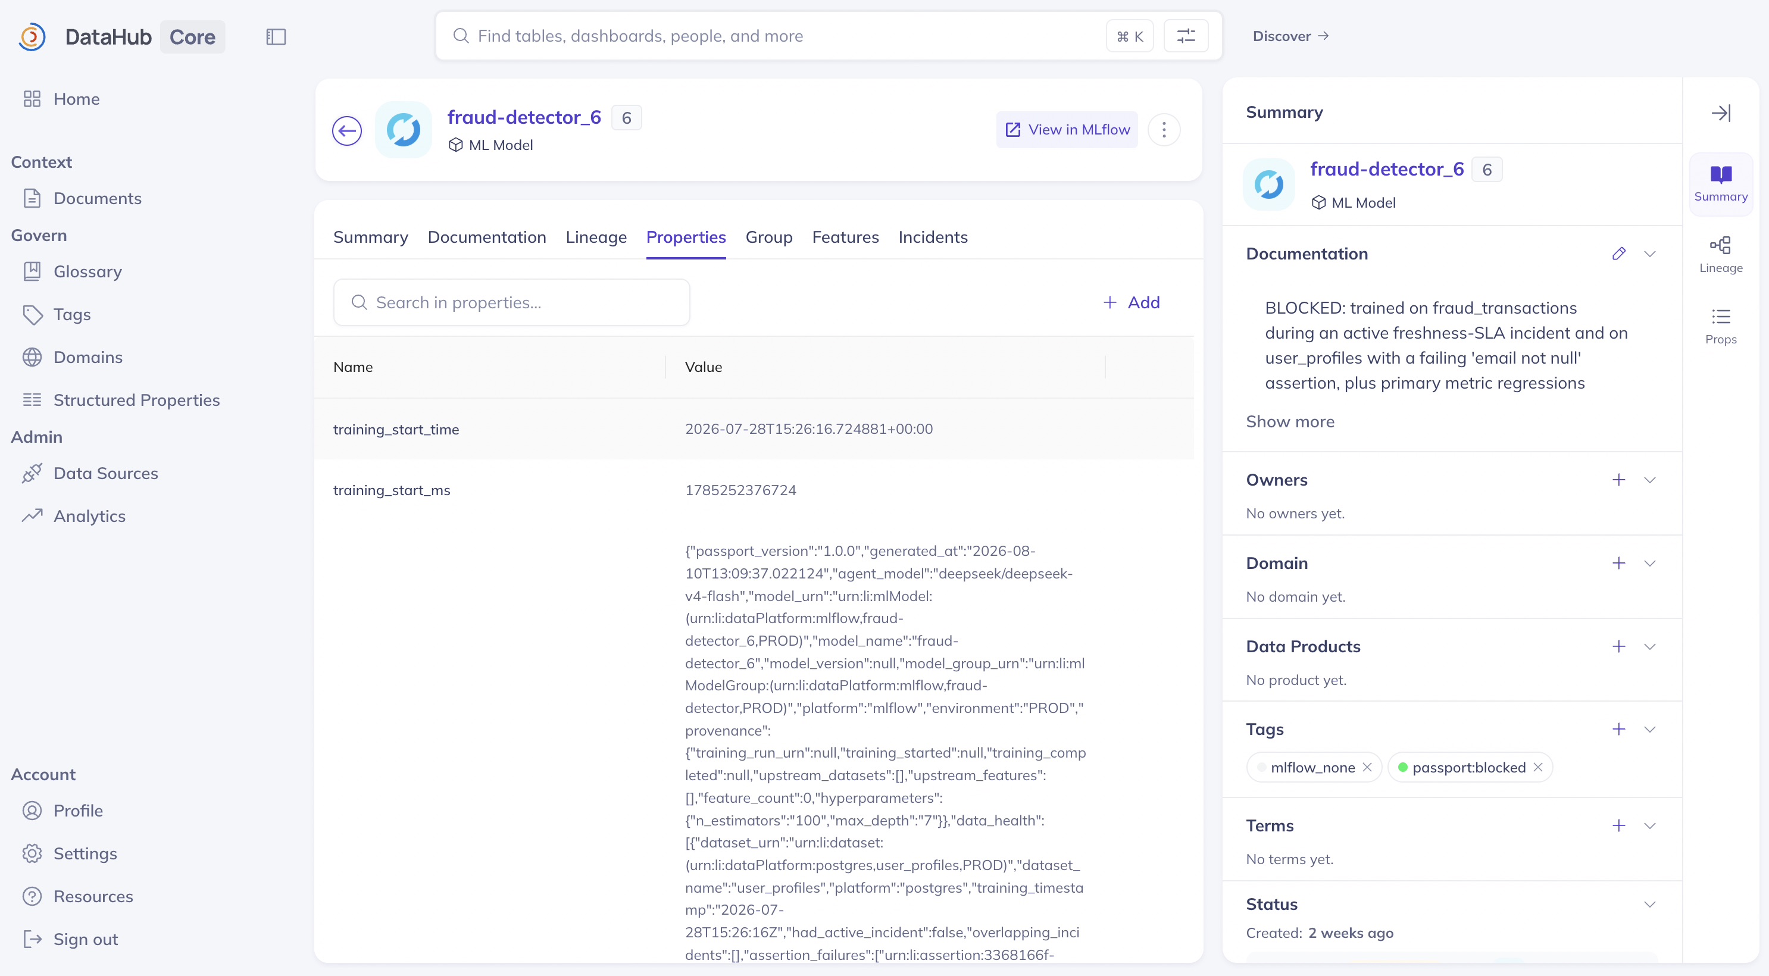Click the ⌘ K shortcut badge
Viewport: 1769px width, 976px height.
(x=1130, y=36)
